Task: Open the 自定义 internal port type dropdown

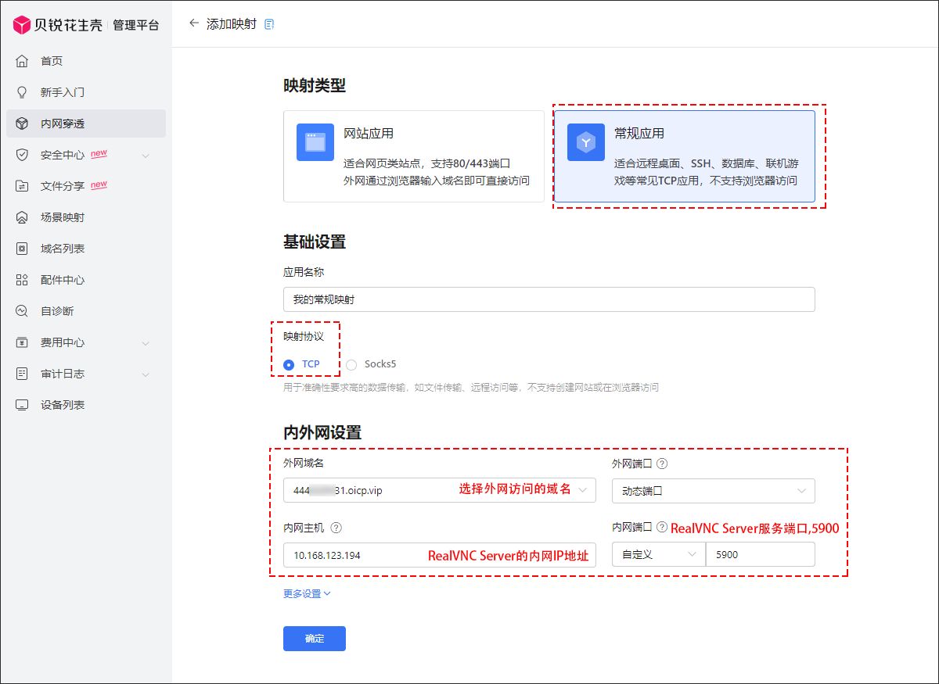Action: (658, 554)
